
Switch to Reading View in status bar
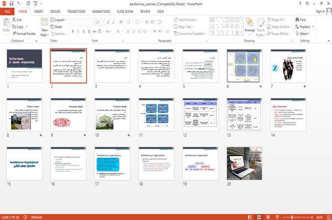click(268, 217)
